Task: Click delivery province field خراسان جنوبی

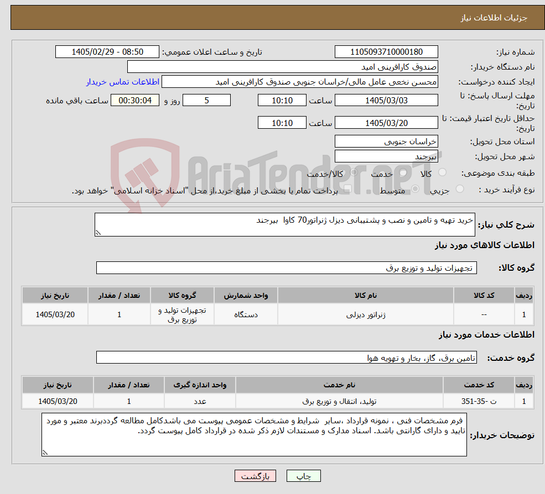Action: [x=386, y=141]
